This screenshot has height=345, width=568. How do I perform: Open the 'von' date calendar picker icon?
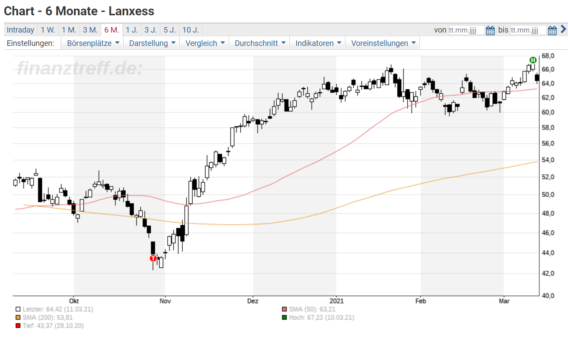(x=490, y=30)
